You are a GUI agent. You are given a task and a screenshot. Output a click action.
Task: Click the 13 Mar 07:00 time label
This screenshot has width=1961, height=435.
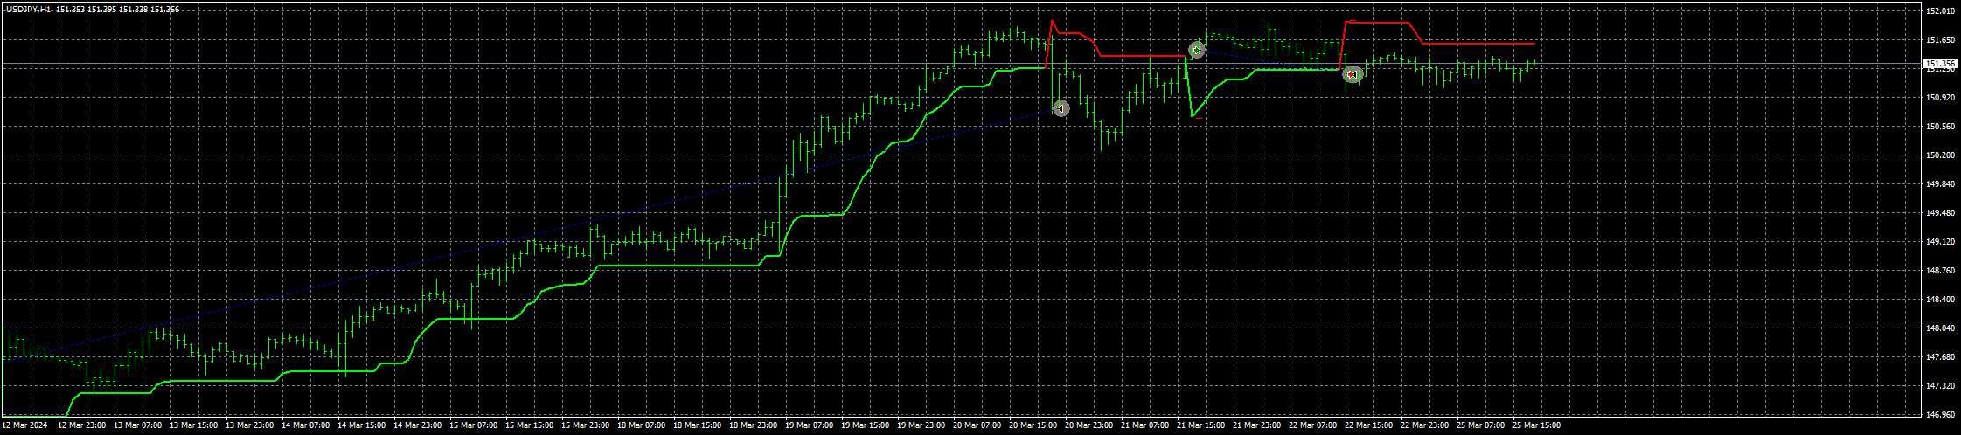tap(138, 425)
